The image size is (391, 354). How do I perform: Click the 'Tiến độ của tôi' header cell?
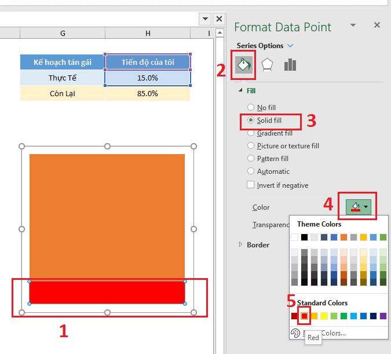148,62
